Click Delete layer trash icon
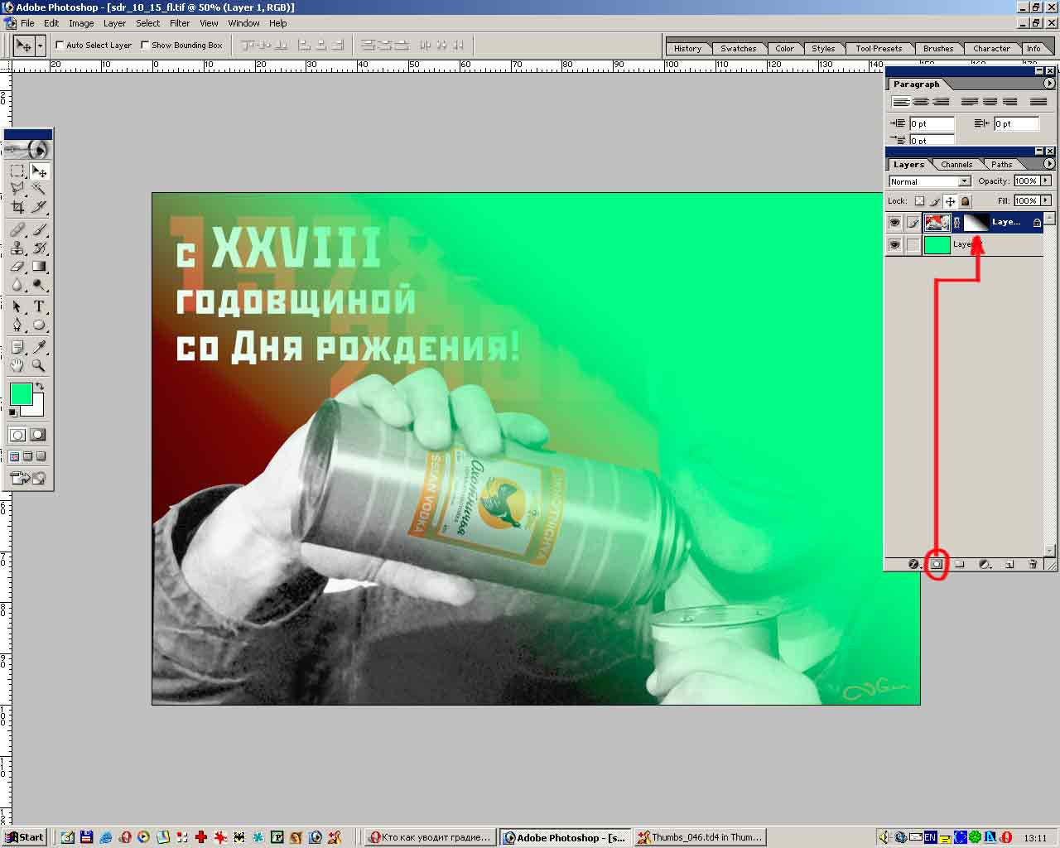This screenshot has width=1060, height=848. coord(1033,564)
